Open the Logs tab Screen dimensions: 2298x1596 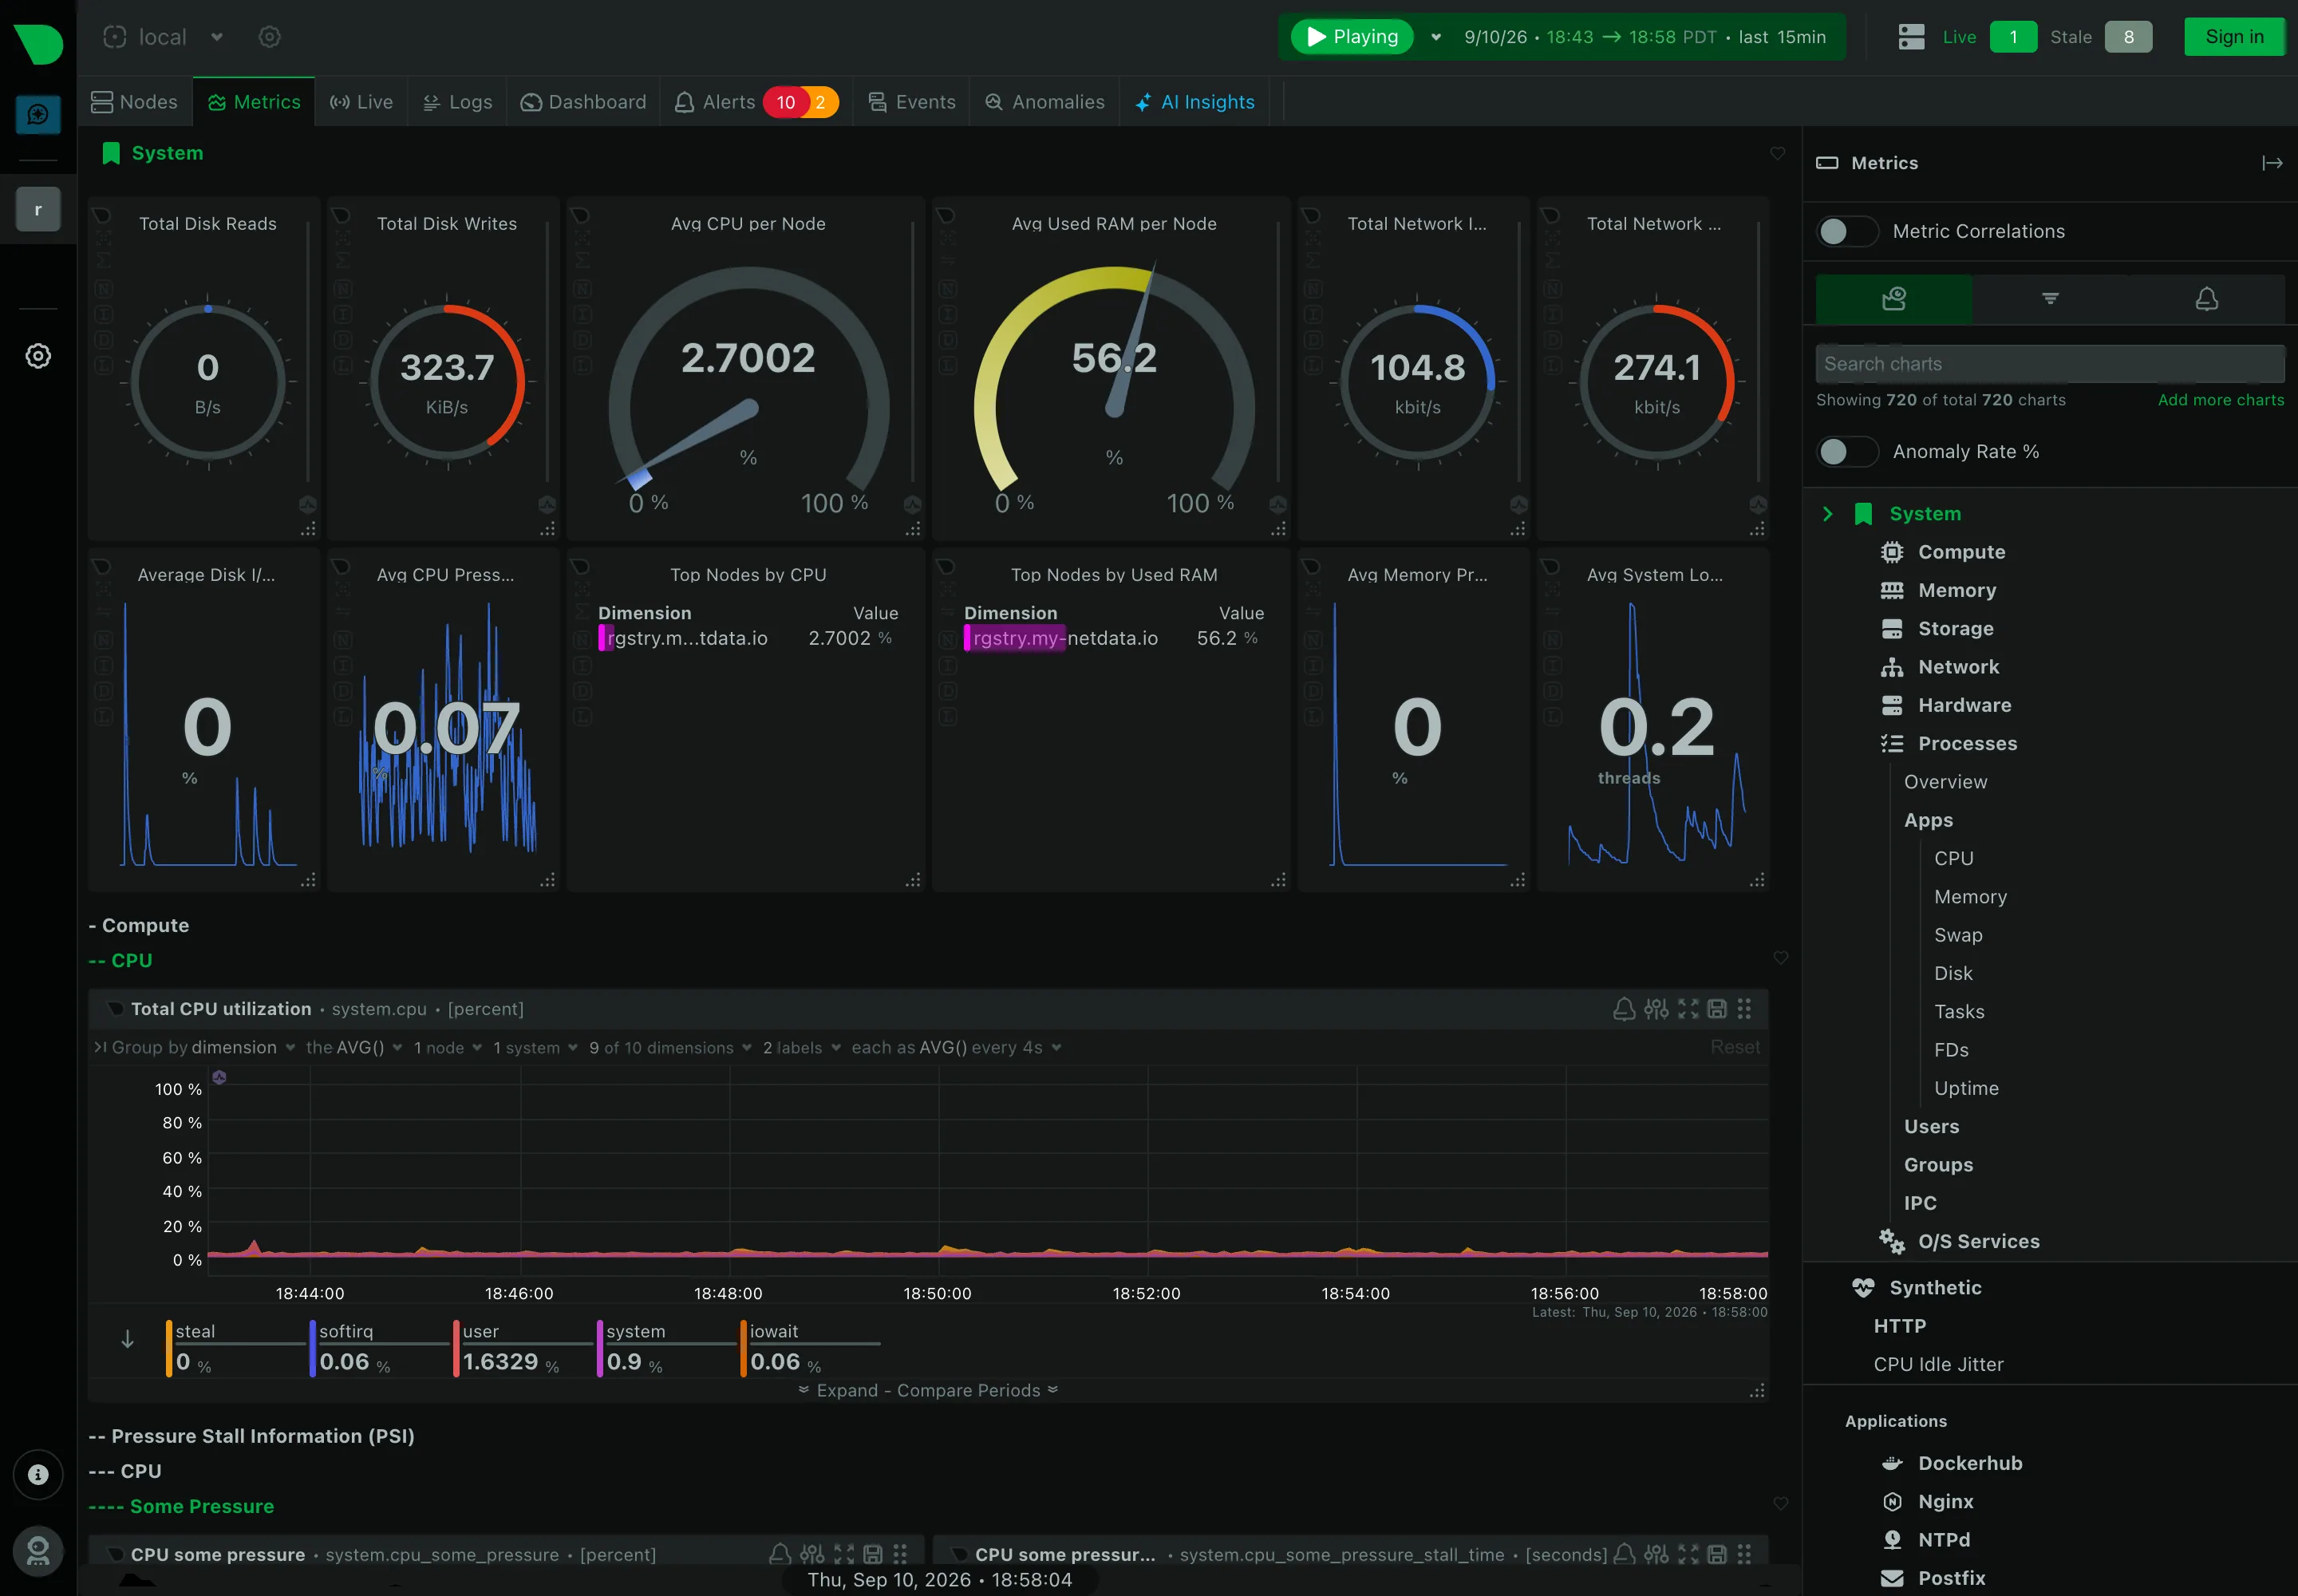click(457, 102)
